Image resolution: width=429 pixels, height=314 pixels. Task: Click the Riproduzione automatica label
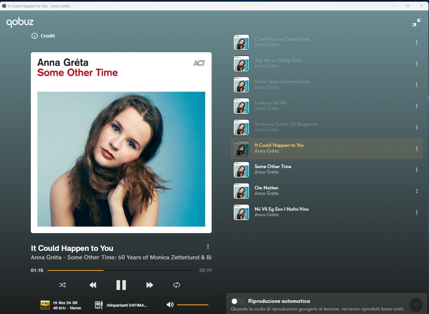(279, 301)
